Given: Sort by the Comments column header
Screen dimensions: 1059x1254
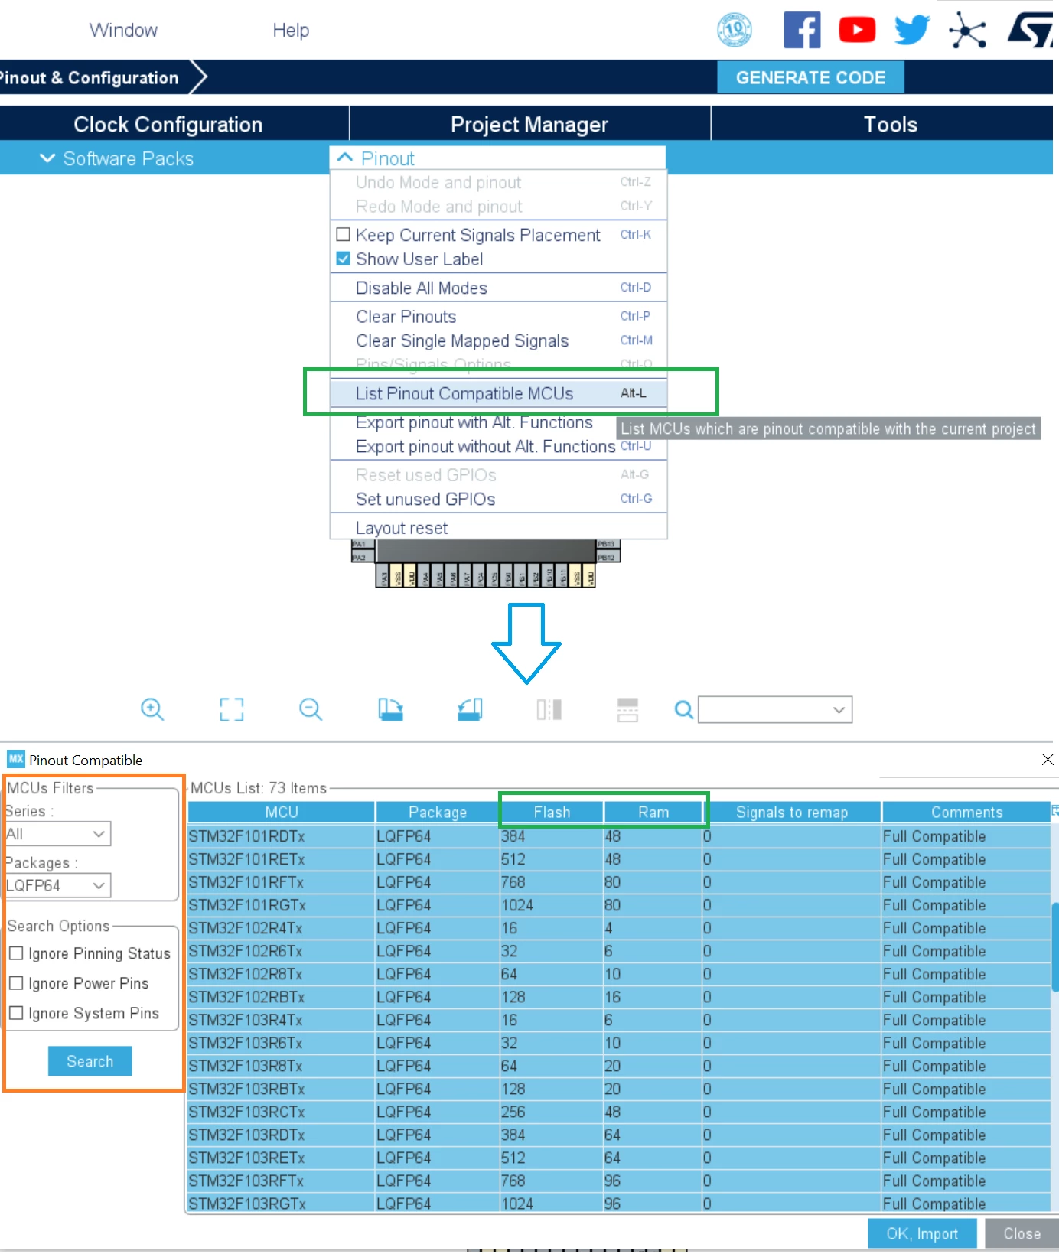Looking at the screenshot, I should click(966, 812).
